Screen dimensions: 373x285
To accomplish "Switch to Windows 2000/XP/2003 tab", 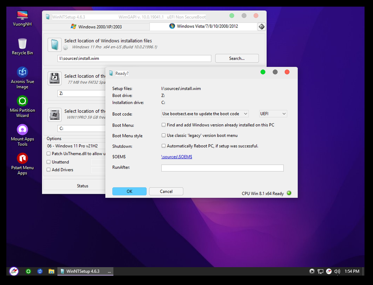I will (x=96, y=27).
